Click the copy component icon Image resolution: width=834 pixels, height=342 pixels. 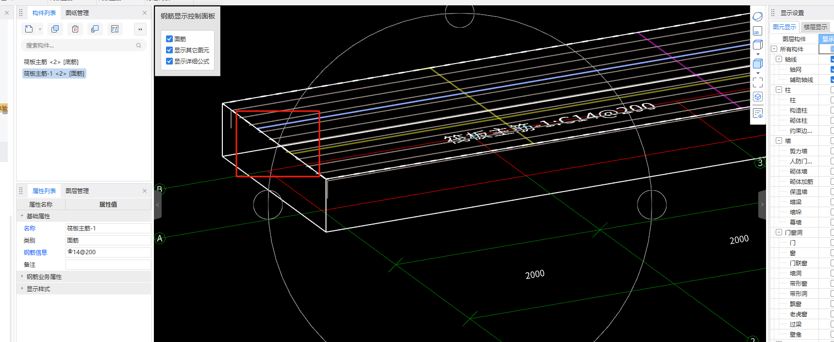point(55,29)
